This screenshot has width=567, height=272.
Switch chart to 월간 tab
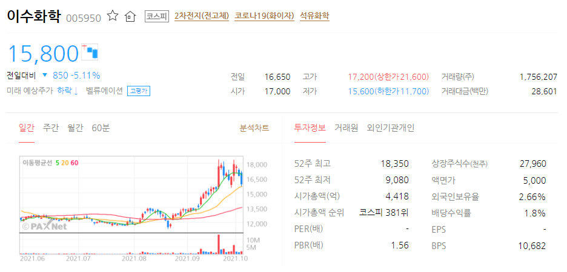(75, 128)
